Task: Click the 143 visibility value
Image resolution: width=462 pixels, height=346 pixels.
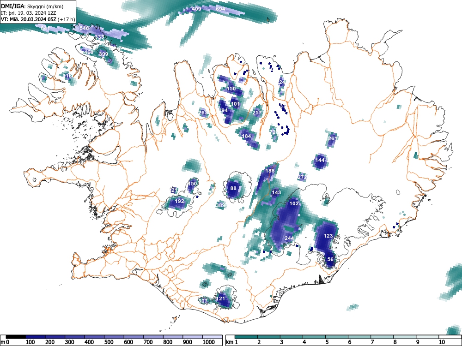Action: point(276,192)
